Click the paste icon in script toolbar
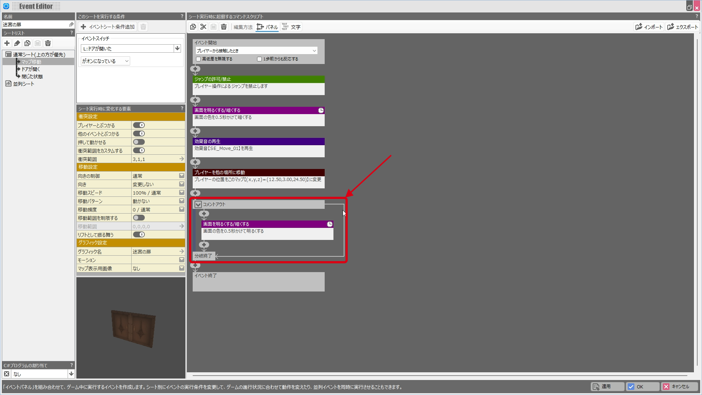 [214, 27]
